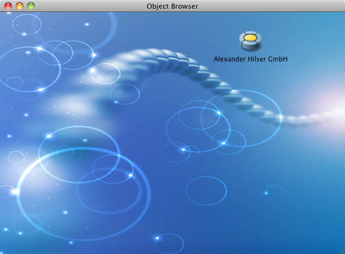Image resolution: width=345 pixels, height=254 pixels.
Task: Click the word "Object" in the title bar
Action: click(159, 6)
